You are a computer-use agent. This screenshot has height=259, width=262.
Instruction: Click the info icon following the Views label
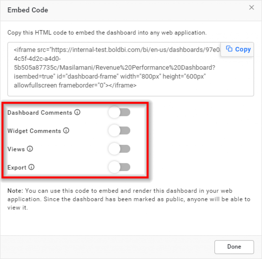(x=30, y=149)
